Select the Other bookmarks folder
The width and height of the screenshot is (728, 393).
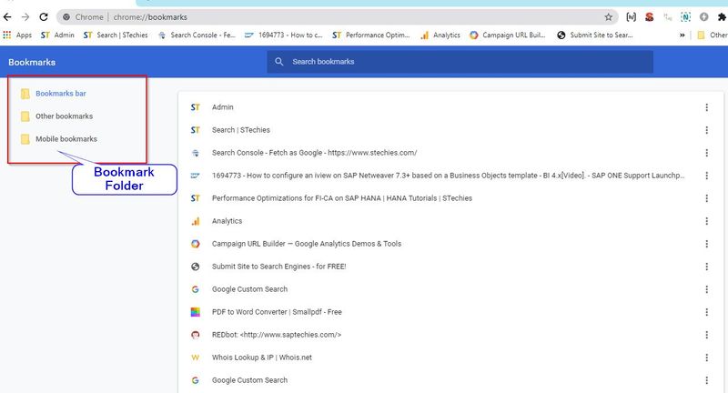tap(56, 116)
